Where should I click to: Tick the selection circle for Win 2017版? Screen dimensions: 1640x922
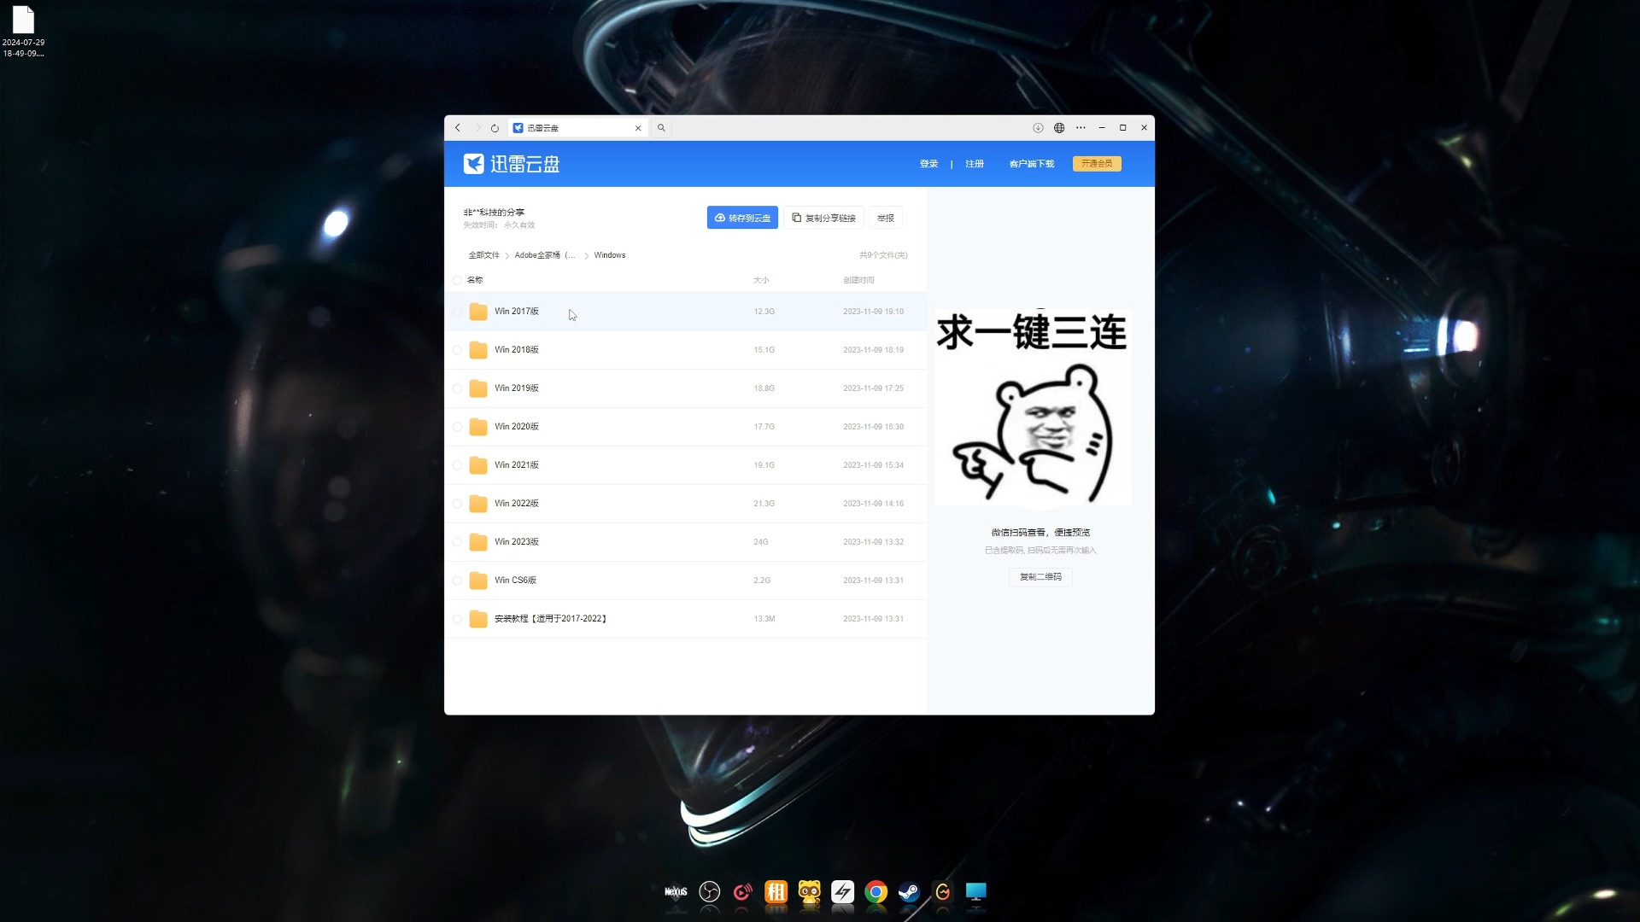[x=457, y=312]
